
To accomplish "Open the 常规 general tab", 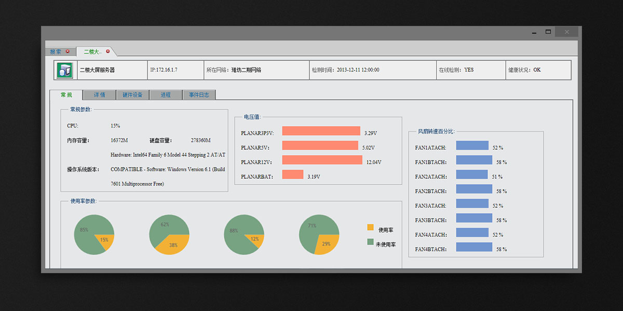I will tap(66, 95).
